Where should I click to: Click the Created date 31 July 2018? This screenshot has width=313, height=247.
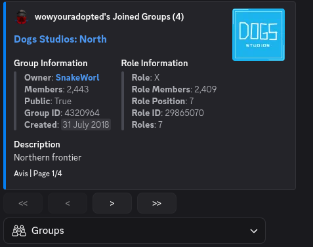(86, 124)
